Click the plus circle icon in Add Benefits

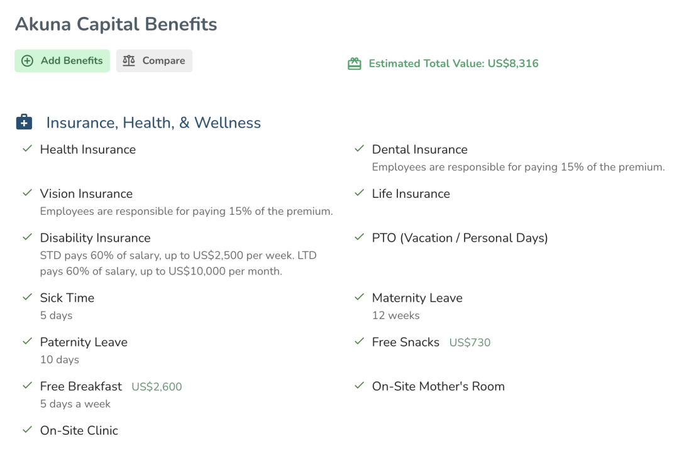point(27,61)
